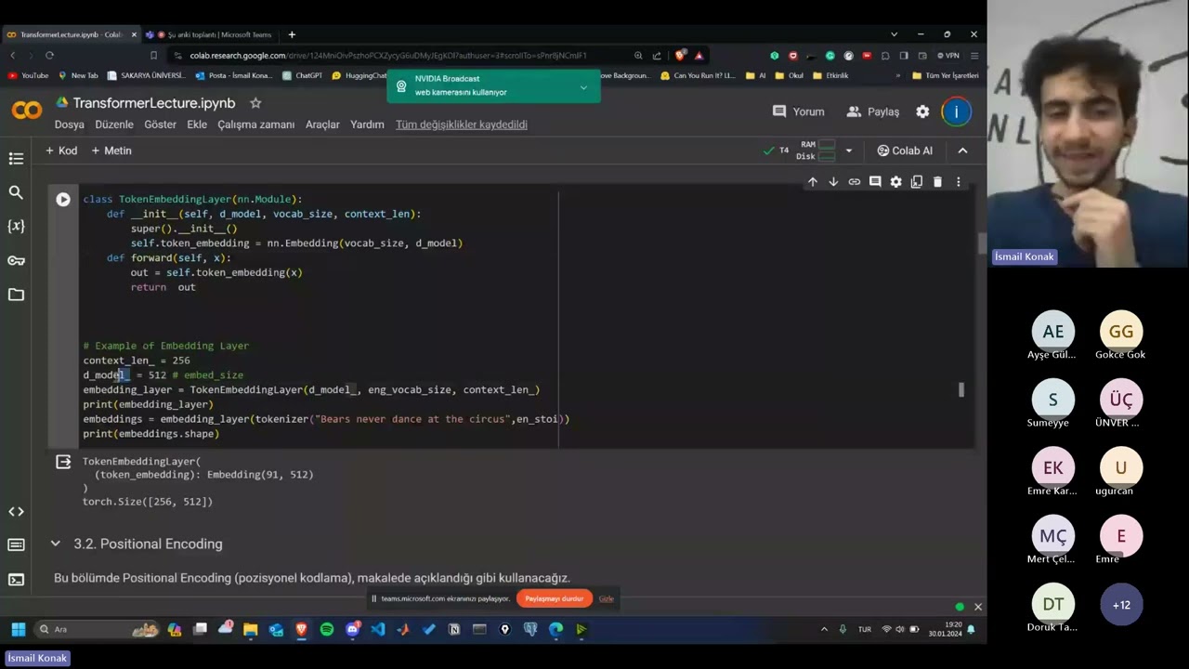Open the Windows Start menu
This screenshot has width=1189, height=669.
tap(18, 629)
